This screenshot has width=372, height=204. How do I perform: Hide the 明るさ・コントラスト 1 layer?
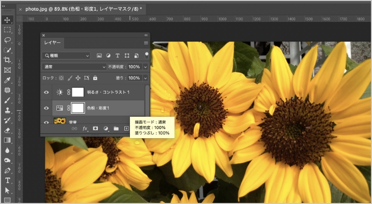coord(46,92)
